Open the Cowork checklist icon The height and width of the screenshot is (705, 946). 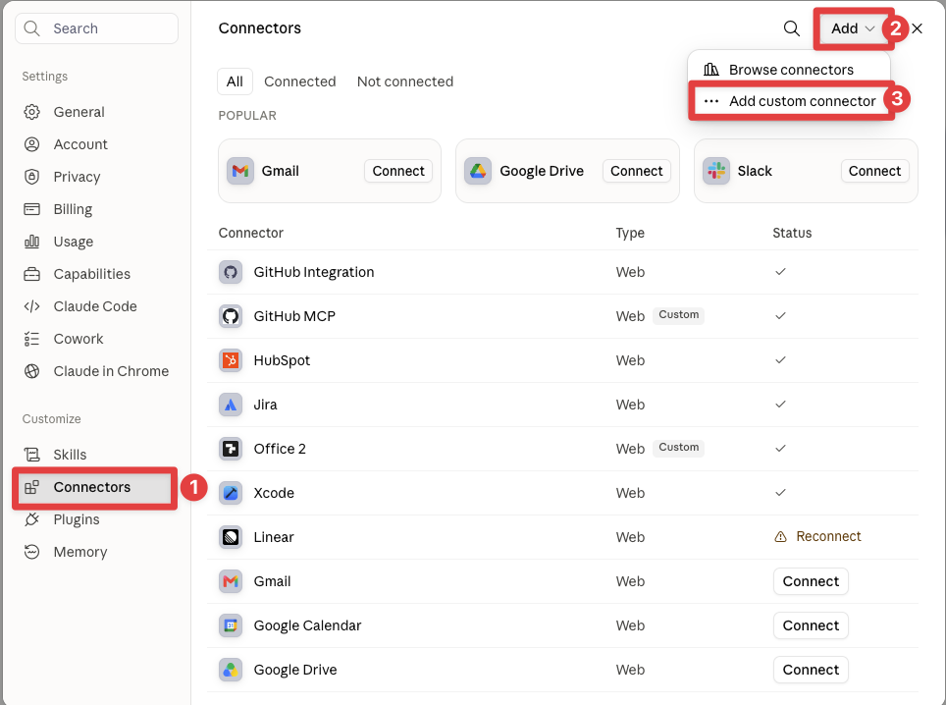32,339
